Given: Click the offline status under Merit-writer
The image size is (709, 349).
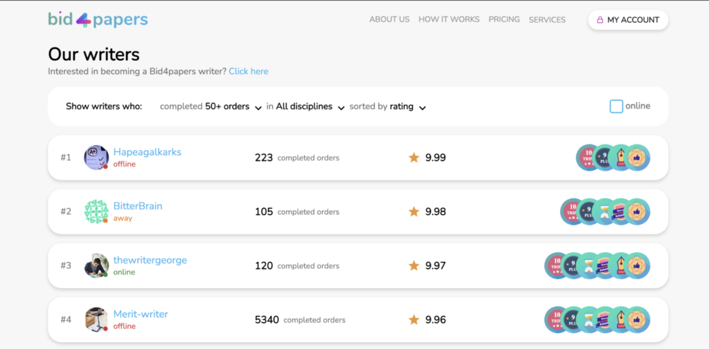Looking at the screenshot, I should coord(125,326).
